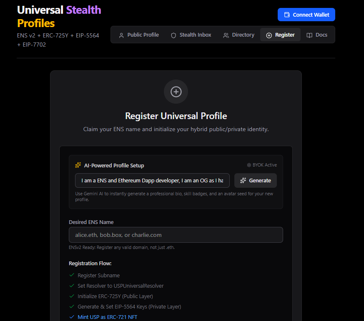This screenshot has width=364, height=321.
Task: Switch to the Stealth Inbox tab
Action: (x=191, y=35)
